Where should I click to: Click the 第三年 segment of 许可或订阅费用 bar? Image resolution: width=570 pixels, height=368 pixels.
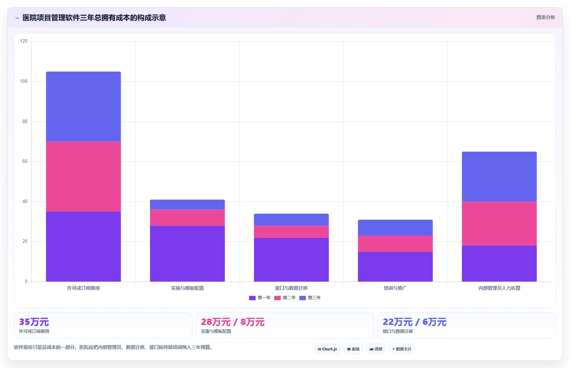[x=83, y=107]
